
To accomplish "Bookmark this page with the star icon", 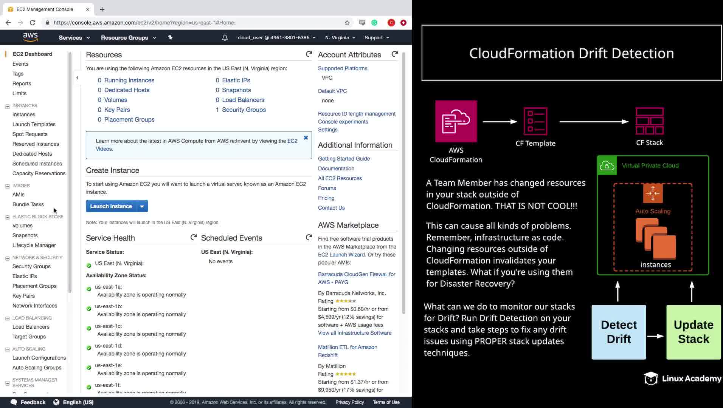I will pos(347,23).
